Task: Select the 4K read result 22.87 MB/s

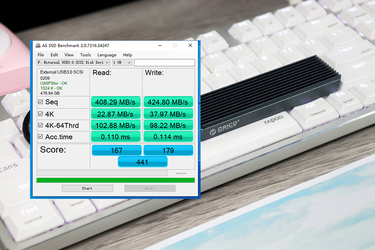Action: pos(115,114)
